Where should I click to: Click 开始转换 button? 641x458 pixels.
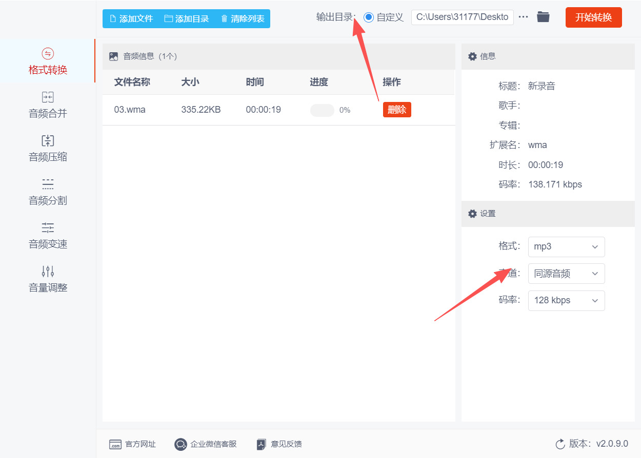593,17
